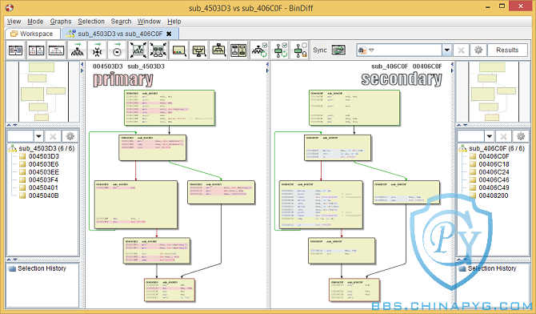Apply circular graph layout
The image size is (536, 314).
point(118,50)
